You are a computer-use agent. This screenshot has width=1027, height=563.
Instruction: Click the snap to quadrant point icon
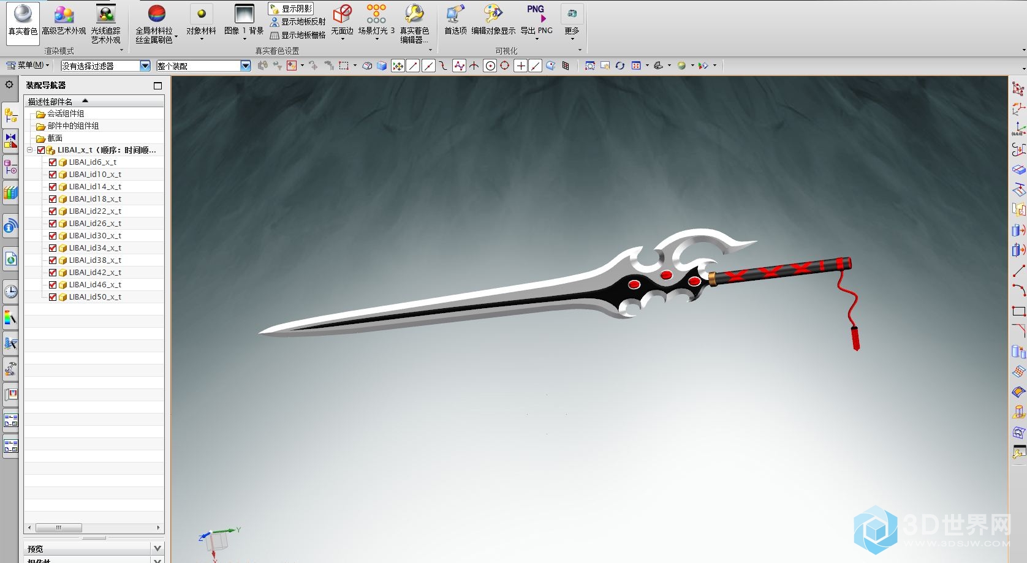click(x=504, y=66)
